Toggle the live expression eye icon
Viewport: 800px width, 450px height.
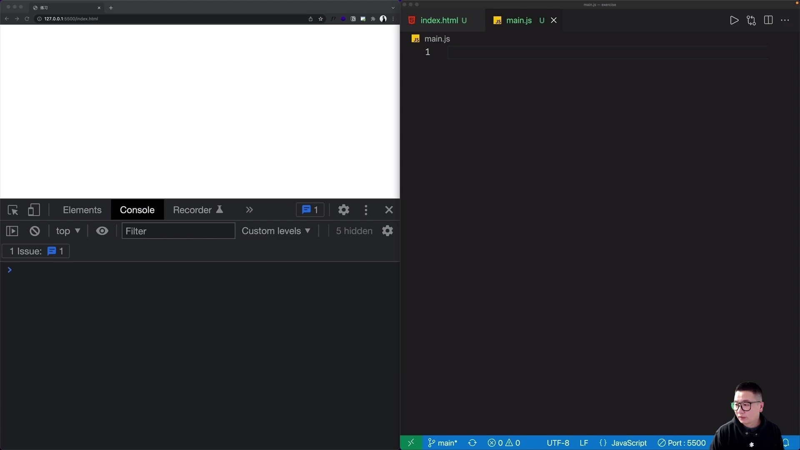tap(102, 231)
